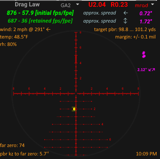This screenshot has height=159, width=160.
Task: Click the horizontal spread left arrow icon
Action: (126, 13)
